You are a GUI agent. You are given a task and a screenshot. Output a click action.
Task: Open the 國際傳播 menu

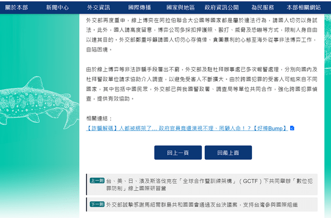pos(140,8)
